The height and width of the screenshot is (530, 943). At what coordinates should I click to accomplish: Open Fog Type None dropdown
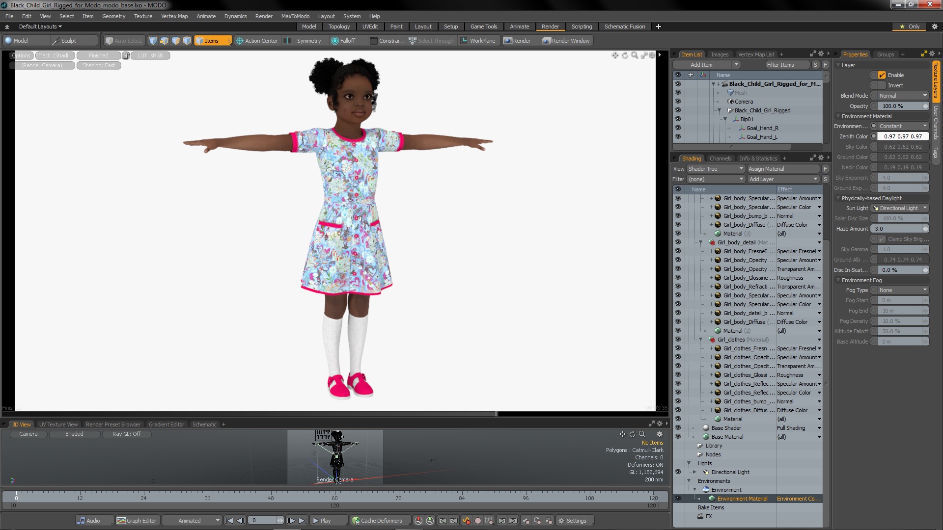[903, 290]
